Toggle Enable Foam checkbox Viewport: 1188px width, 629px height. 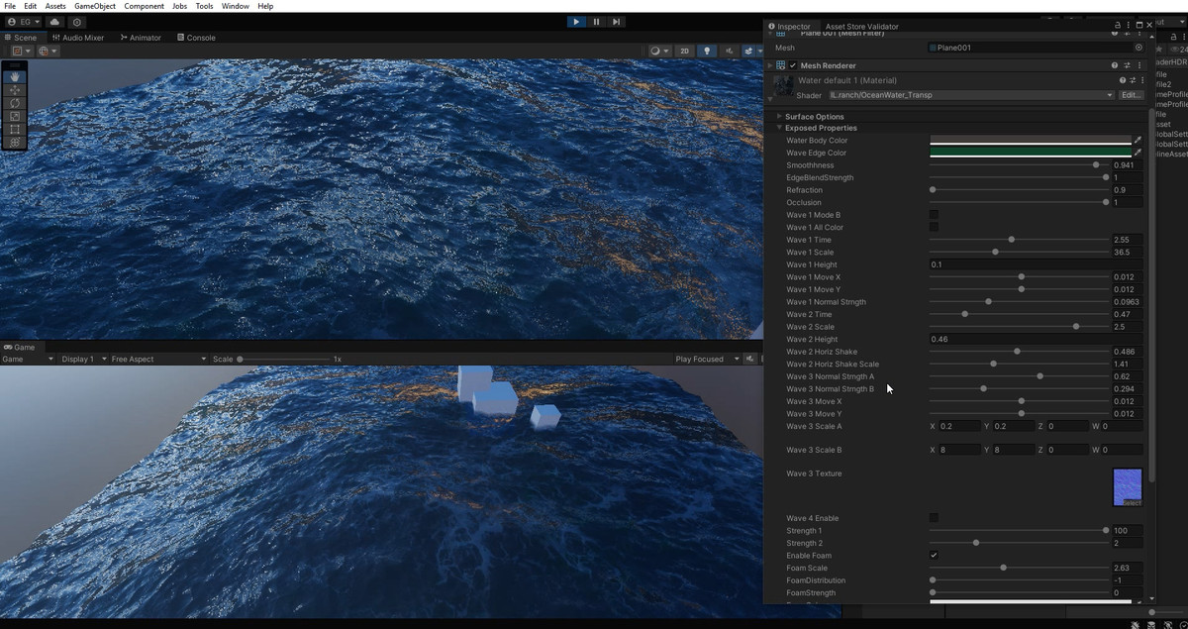934,556
